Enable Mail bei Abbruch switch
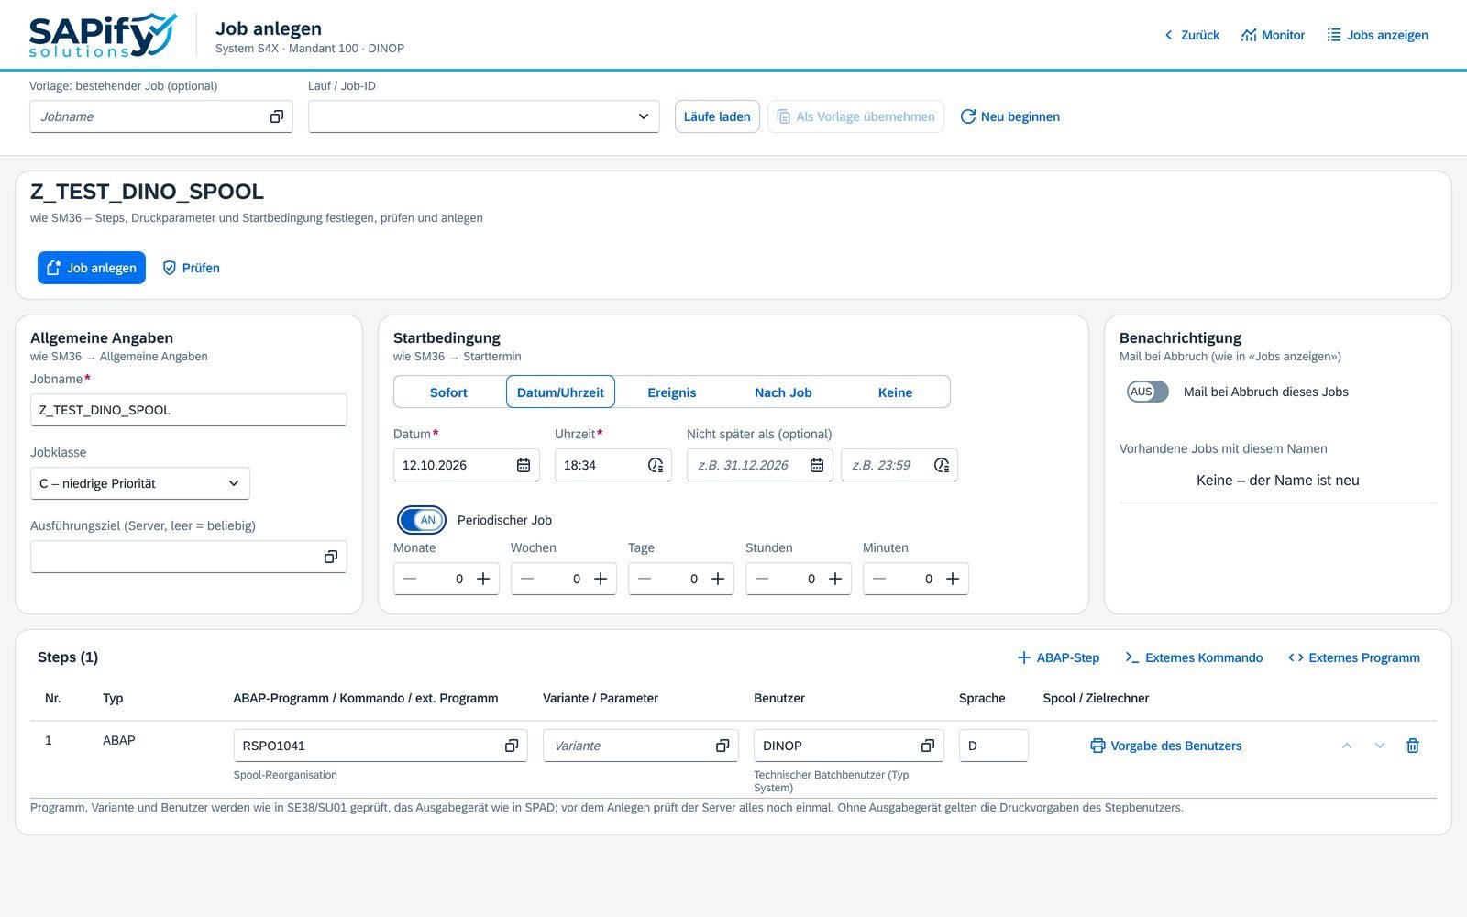The height and width of the screenshot is (917, 1467). [x=1148, y=392]
